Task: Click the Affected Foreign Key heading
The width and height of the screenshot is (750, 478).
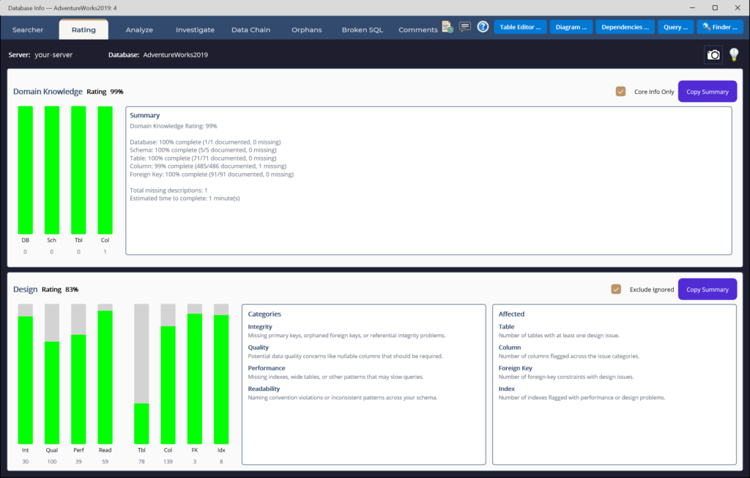Action: pyautogui.click(x=515, y=368)
